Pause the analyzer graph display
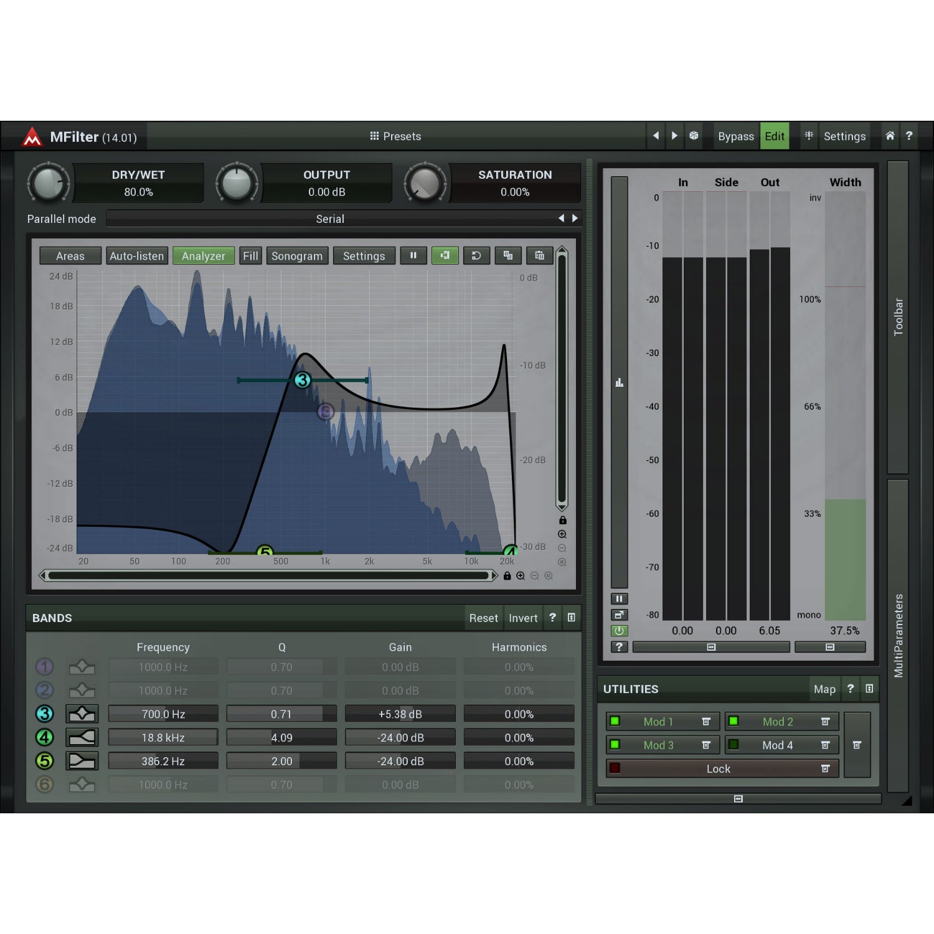Screen dimensions: 934x934 pos(413,255)
